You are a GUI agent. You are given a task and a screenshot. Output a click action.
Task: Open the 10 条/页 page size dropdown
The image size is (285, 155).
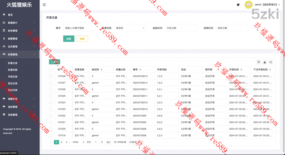pyautogui.click(x=134, y=142)
